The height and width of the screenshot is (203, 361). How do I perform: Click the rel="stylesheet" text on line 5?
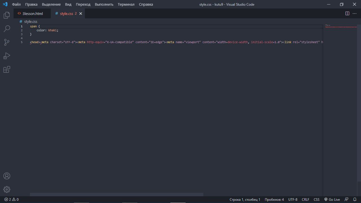click(x=306, y=42)
